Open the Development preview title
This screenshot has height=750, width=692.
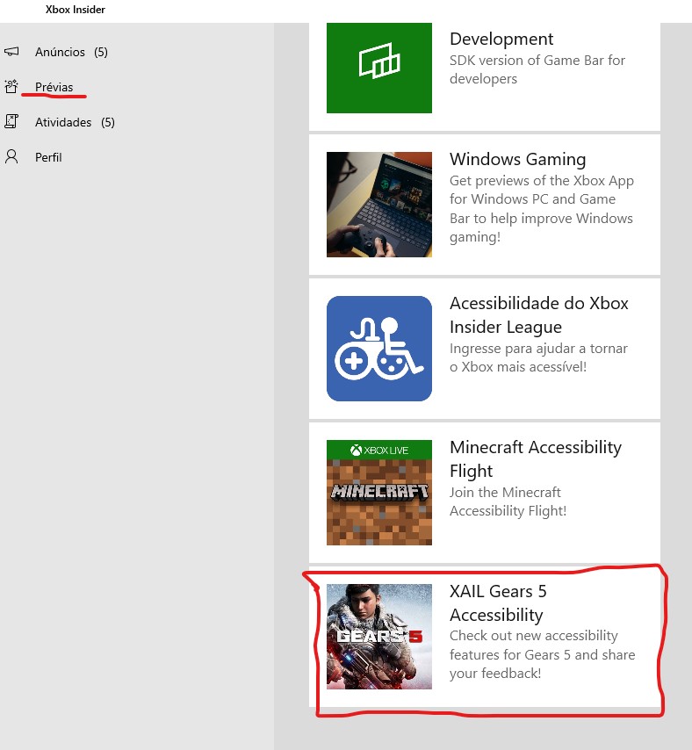point(501,39)
